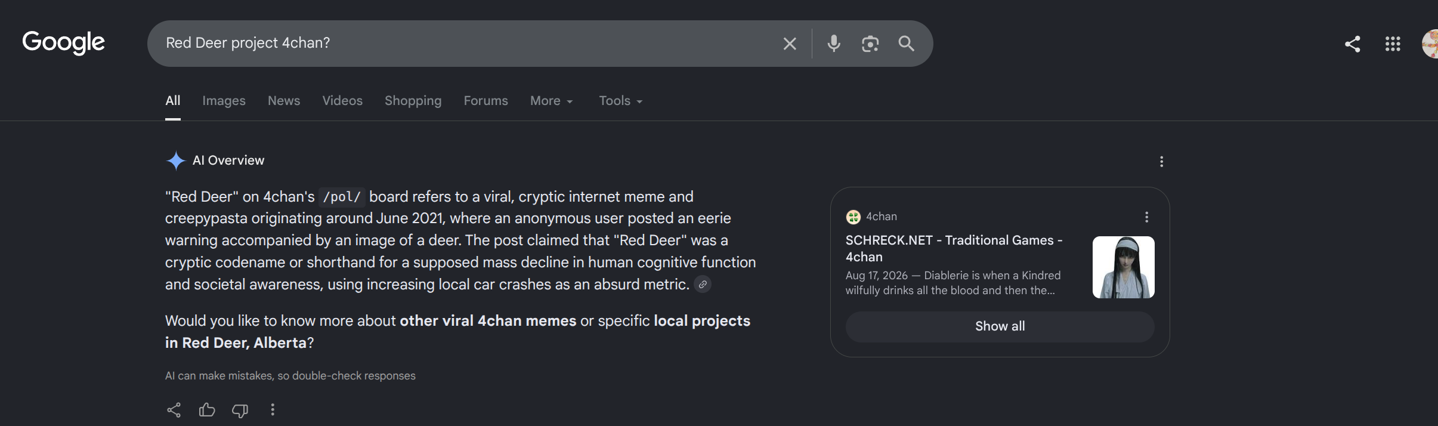The height and width of the screenshot is (426, 1438).
Task: Clear the search query with X
Action: pos(789,44)
